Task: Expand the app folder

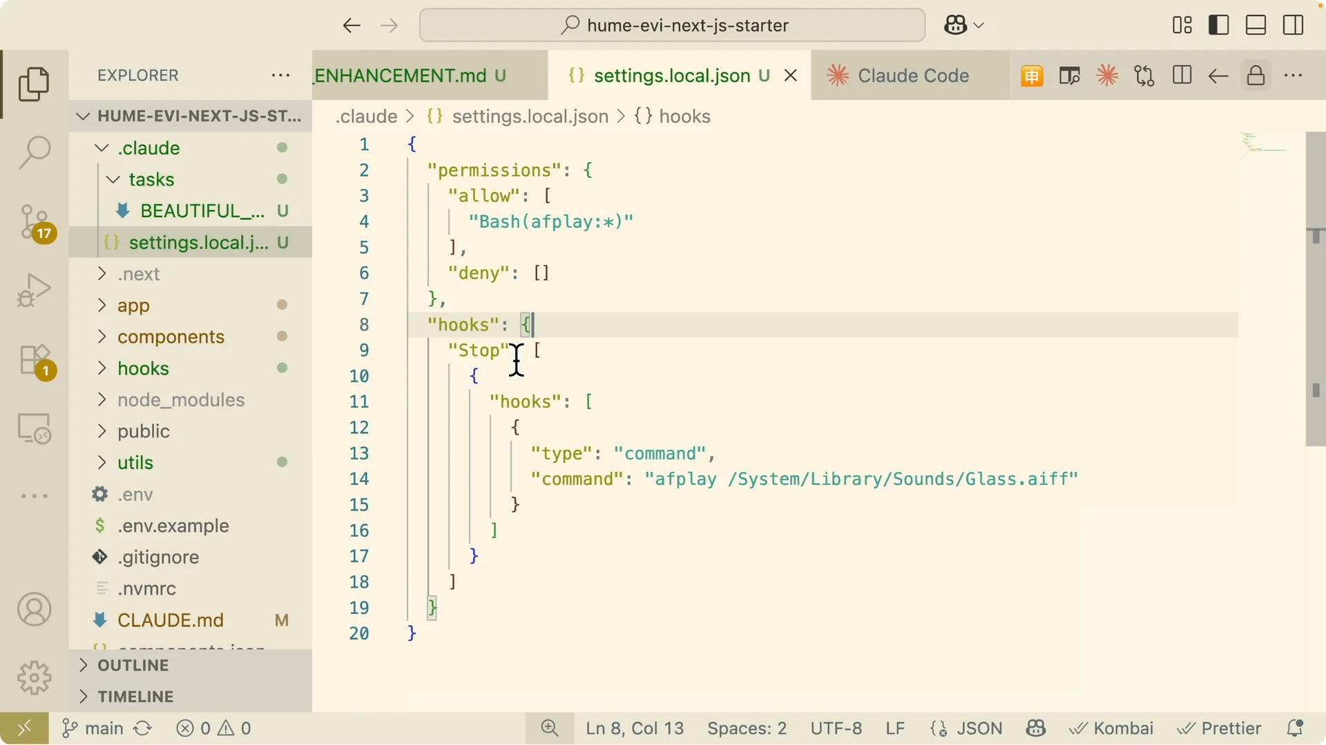Action: tap(191, 305)
